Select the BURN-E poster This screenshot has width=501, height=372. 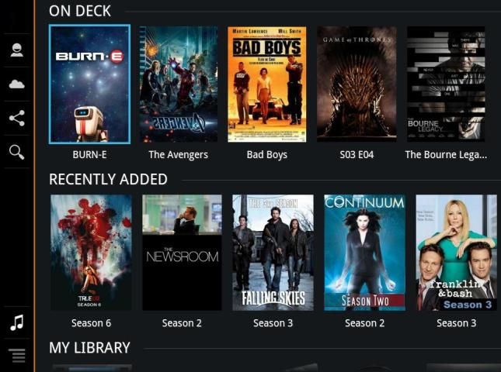tap(89, 84)
